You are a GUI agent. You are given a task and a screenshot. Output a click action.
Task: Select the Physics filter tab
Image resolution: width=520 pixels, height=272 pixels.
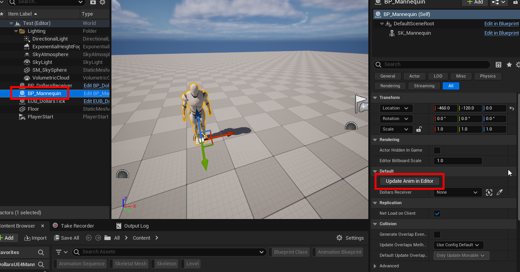(x=487, y=76)
